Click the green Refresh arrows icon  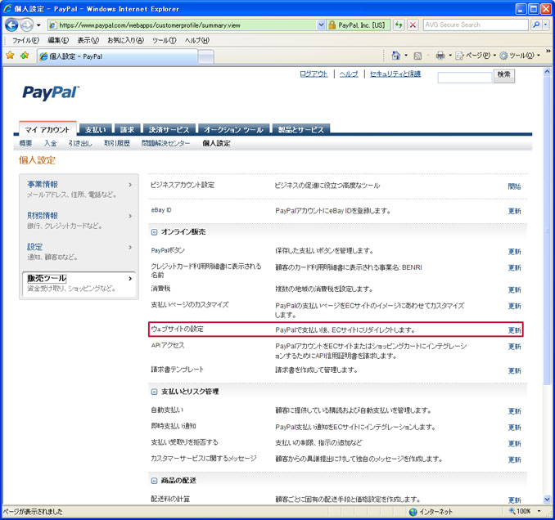click(399, 25)
